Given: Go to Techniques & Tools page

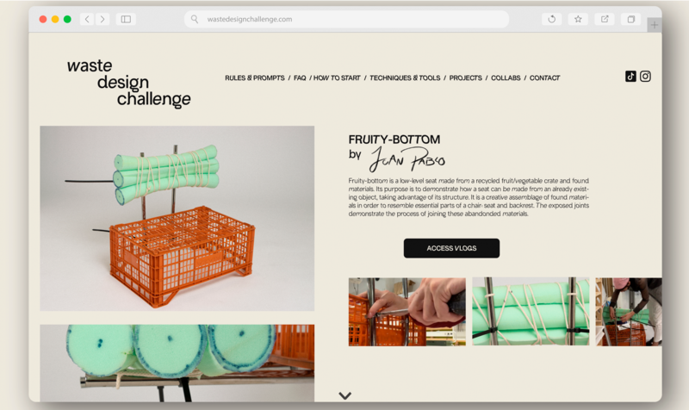Looking at the screenshot, I should pos(405,78).
